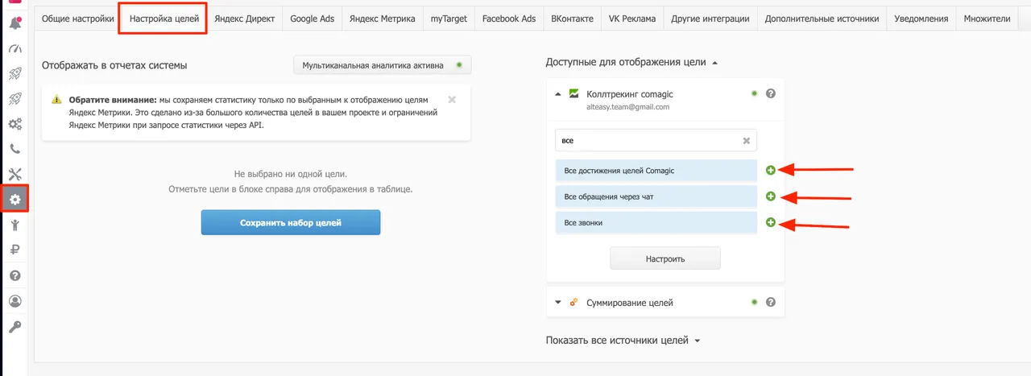Screen dimensions: 1031x376
Task: Select the Настройка целей tab
Action: click(x=164, y=19)
